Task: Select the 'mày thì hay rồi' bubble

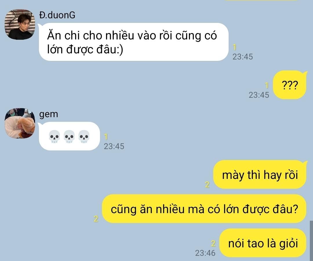Action: click(260, 175)
